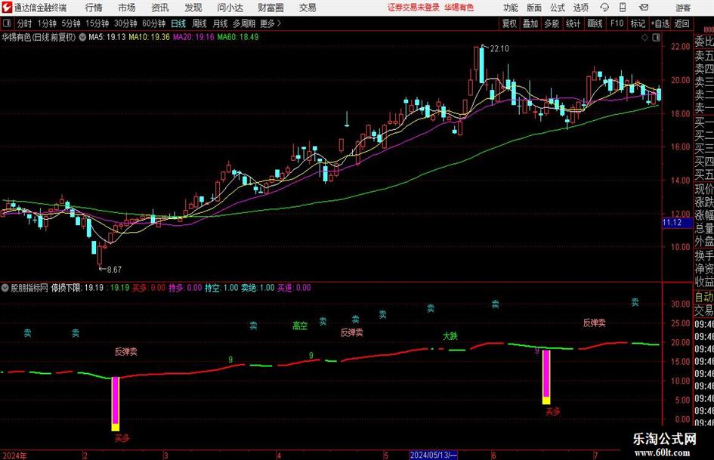This screenshot has width=714, height=460.
Task: Select the 日线 daily period tab
Action: coord(178,23)
